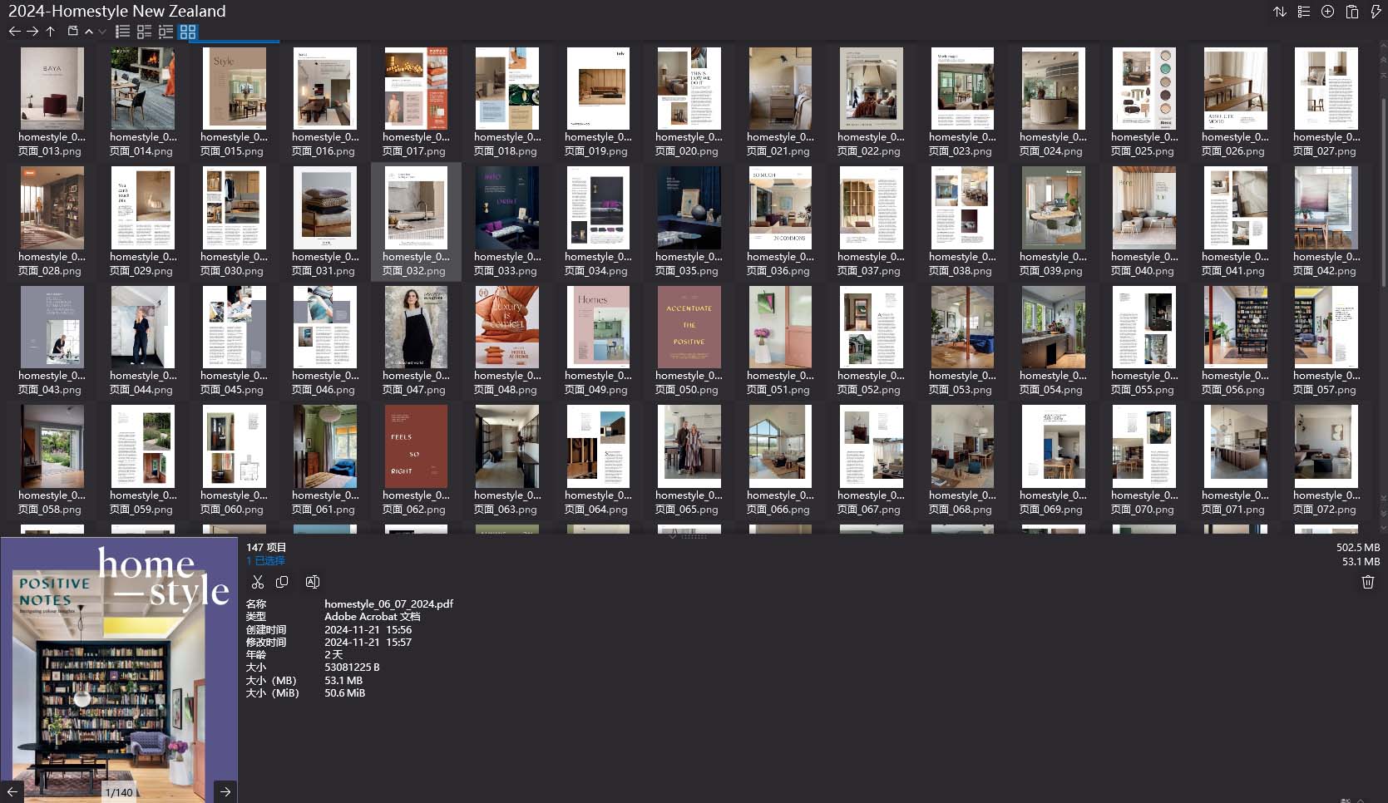Switch to details list view mode
This screenshot has width=1388, height=803.
coord(165,32)
